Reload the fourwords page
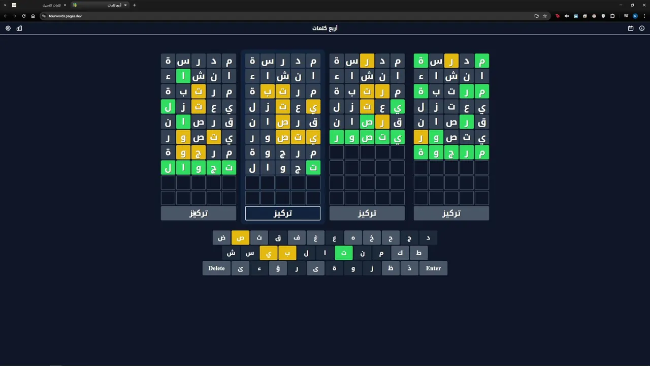 tap(24, 16)
